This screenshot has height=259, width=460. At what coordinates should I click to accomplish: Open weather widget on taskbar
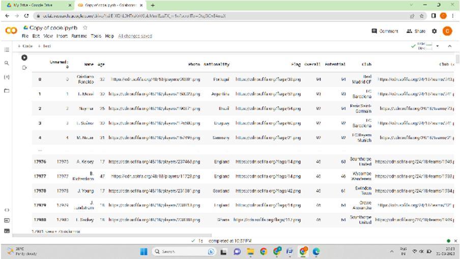22,251
